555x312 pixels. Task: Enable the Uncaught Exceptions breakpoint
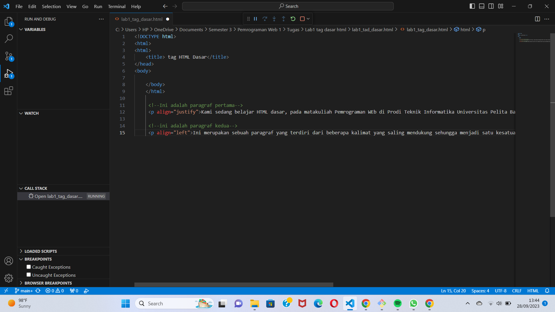(28, 274)
